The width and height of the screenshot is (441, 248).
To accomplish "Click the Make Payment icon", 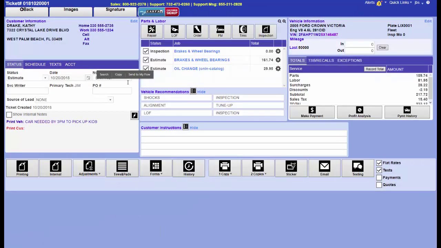I will (x=312, y=112).
